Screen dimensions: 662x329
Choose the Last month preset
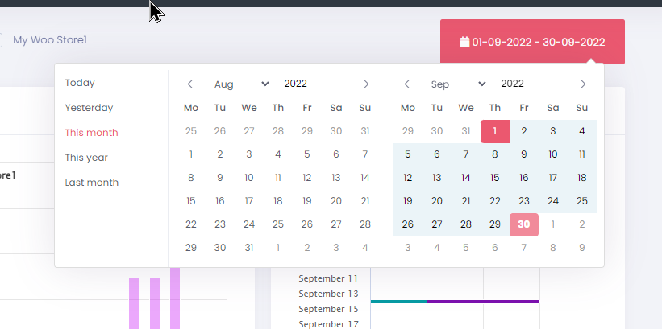tap(92, 183)
